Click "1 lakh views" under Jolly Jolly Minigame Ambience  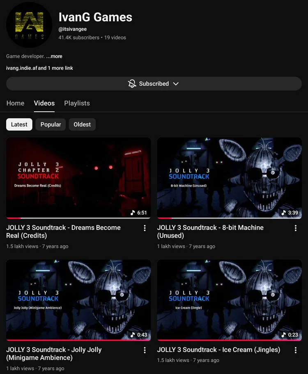[x=20, y=369]
